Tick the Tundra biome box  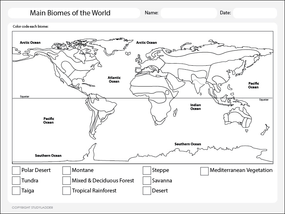pyautogui.click(x=16, y=180)
